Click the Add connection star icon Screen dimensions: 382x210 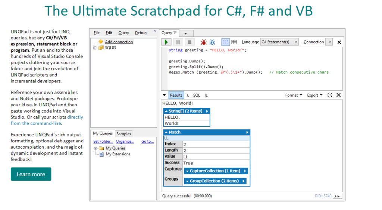(101, 42)
